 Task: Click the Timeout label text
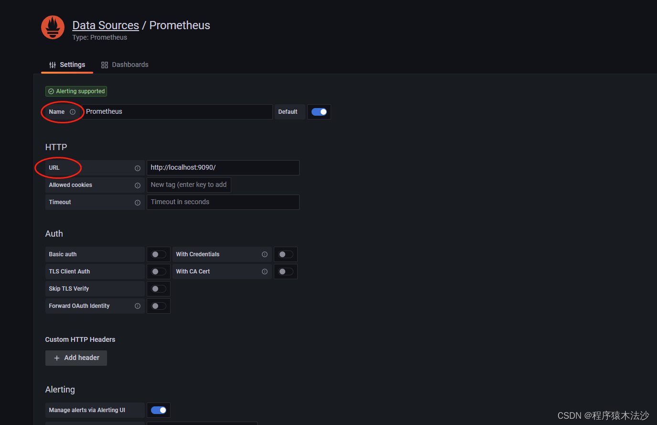point(60,202)
